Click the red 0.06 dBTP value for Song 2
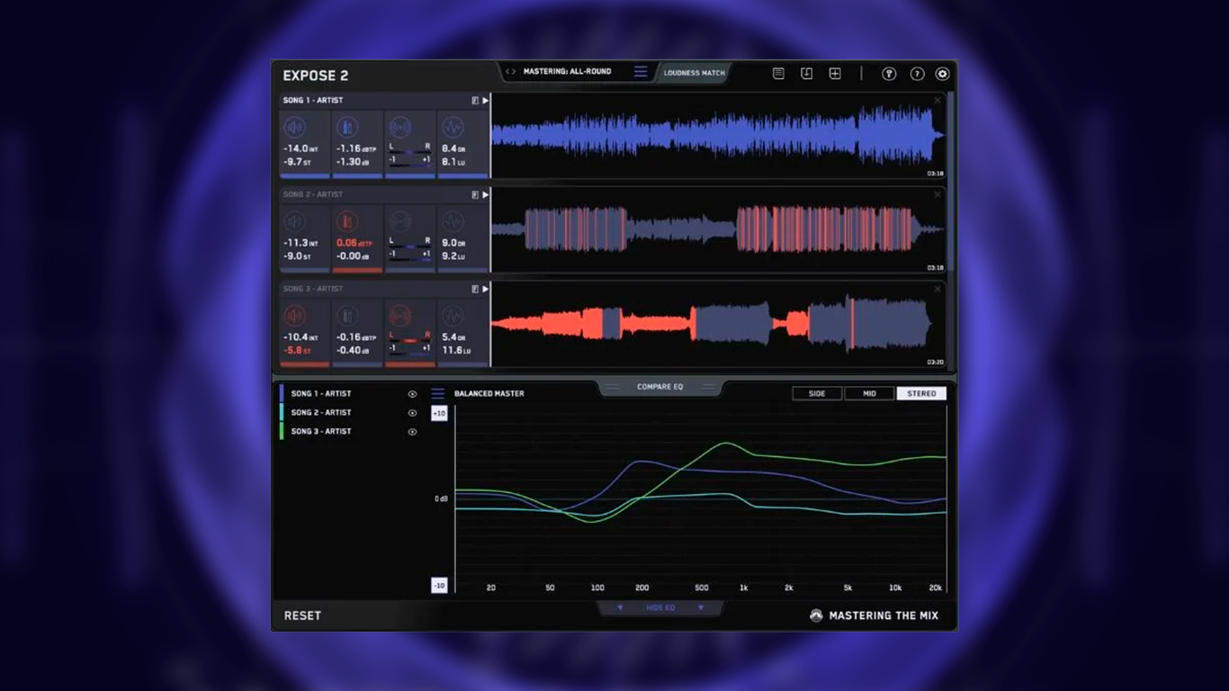Screen dimensions: 1229x691 pos(354,243)
